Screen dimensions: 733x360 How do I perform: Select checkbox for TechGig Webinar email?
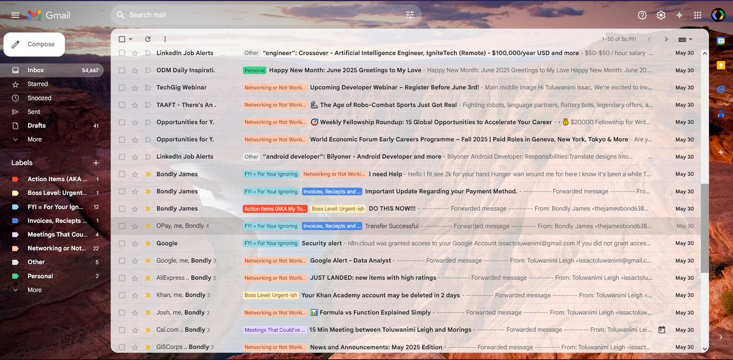pyautogui.click(x=122, y=87)
